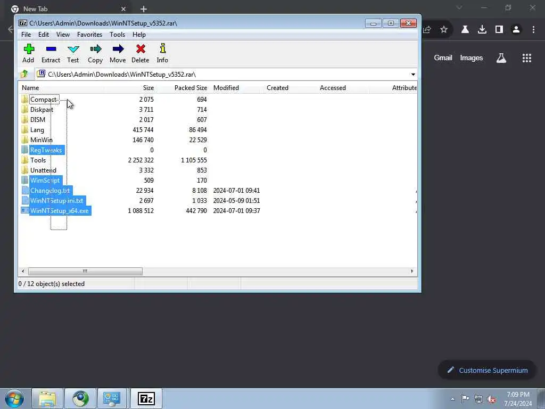Click the scrollbar right arrow
545x409 pixels.
[412, 271]
